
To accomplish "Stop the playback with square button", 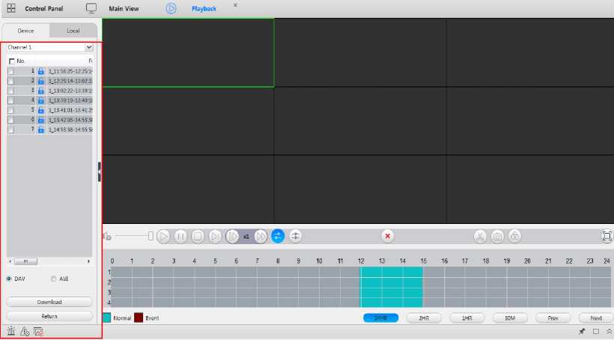I will (x=198, y=236).
